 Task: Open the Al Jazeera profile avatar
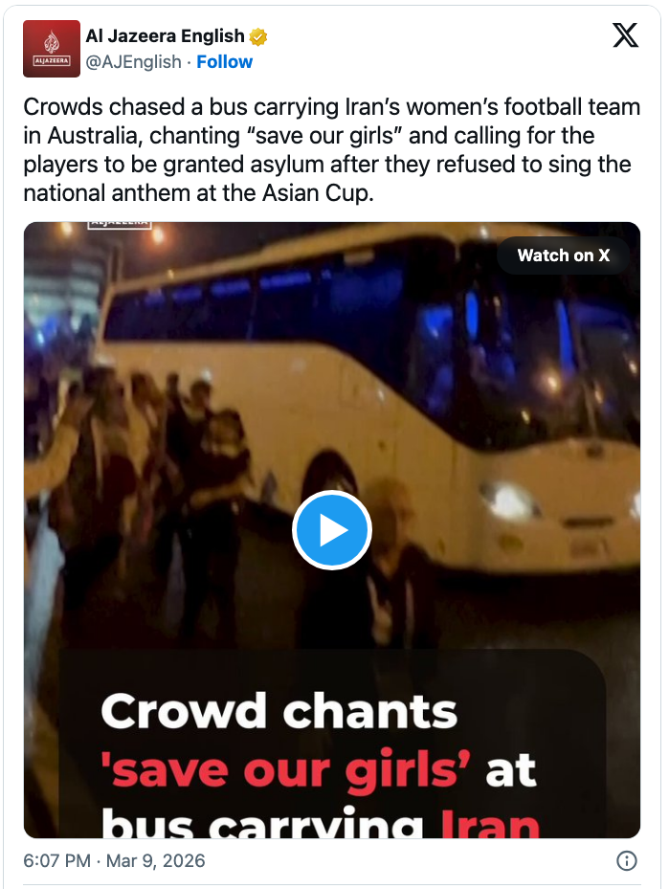pos(52,49)
